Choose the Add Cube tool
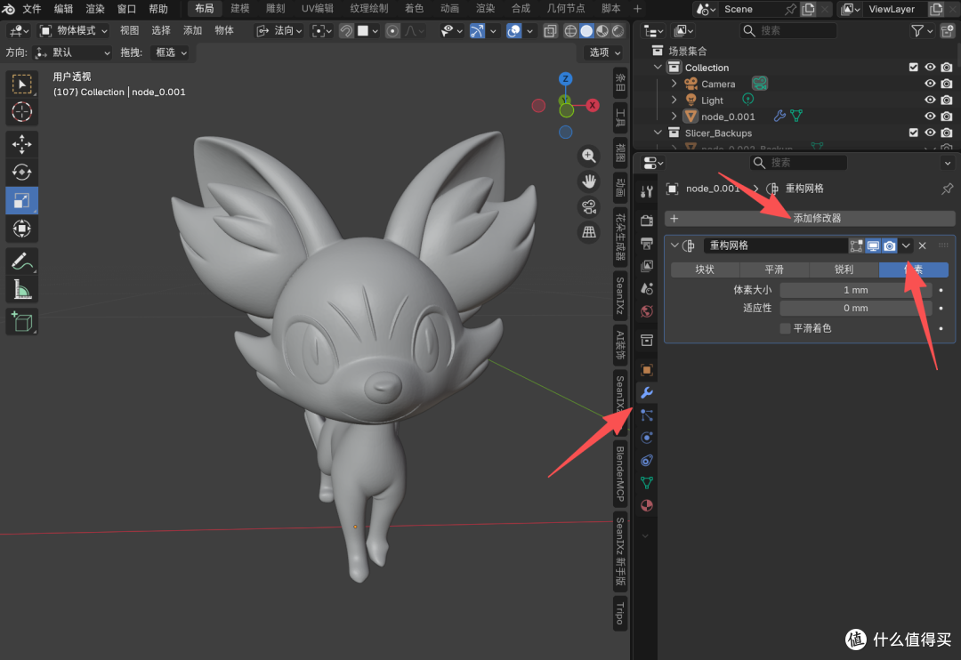This screenshot has height=660, width=961. [22, 322]
